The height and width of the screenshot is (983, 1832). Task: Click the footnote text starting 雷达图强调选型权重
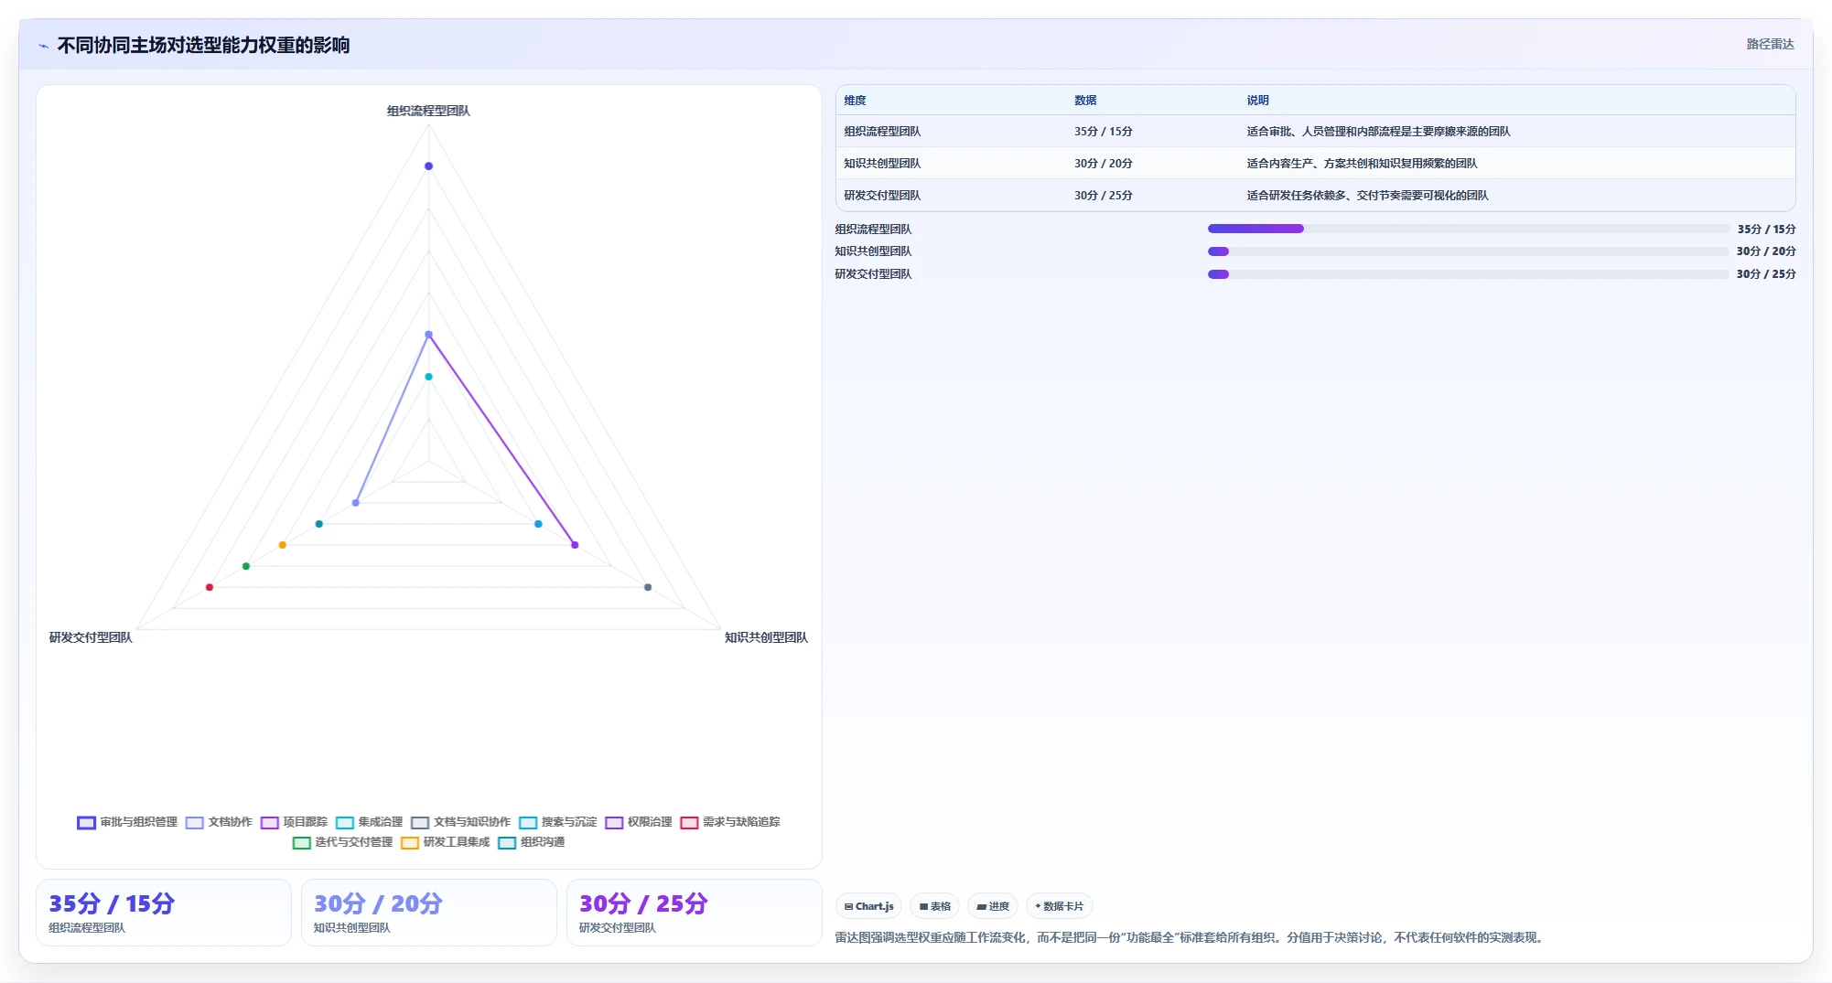[x=1191, y=937]
